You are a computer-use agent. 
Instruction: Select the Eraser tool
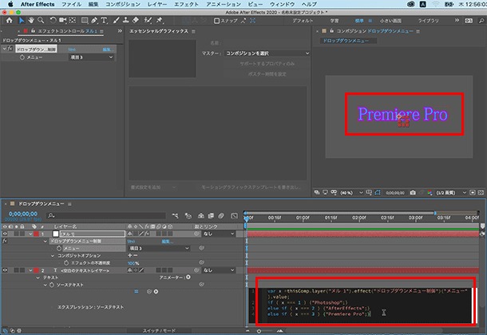(x=136, y=21)
